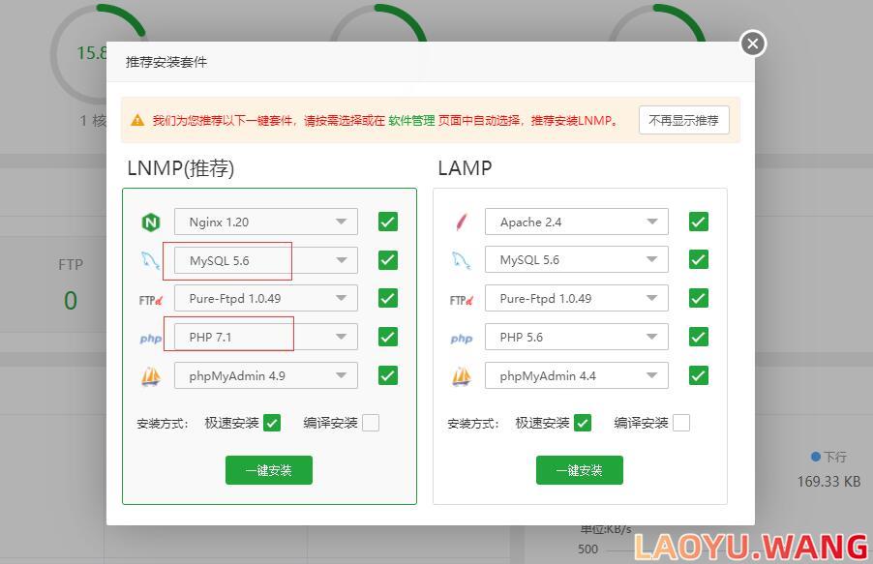Viewport: 873px width, 564px height.
Task: Open the LNMP MySQL 5.6 version dropdown
Action: point(266,260)
